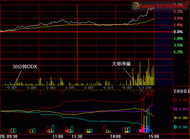This screenshot has height=139, width=190.
Task: Click the white 0.0% axis label
Action: [x=178, y=32]
